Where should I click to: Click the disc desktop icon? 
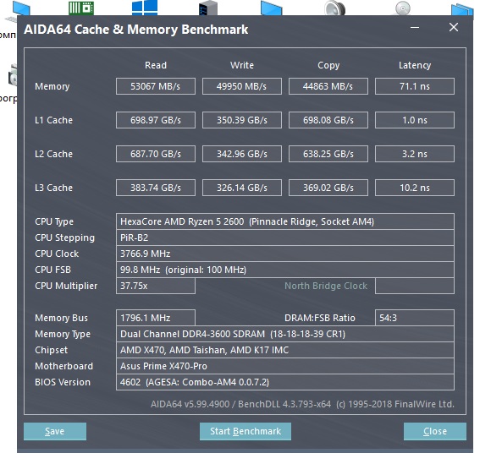point(403,8)
